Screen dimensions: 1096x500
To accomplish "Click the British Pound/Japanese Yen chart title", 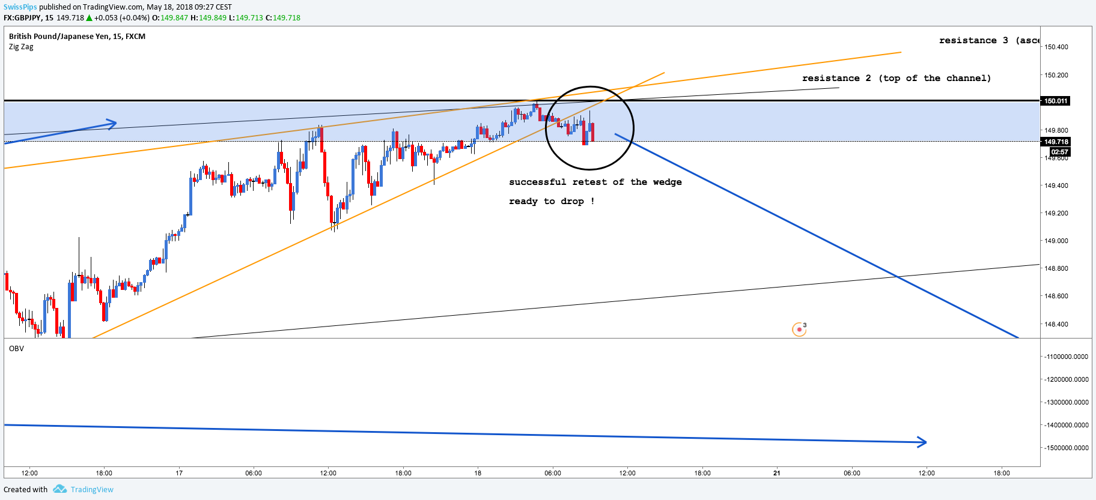I will coord(77,37).
